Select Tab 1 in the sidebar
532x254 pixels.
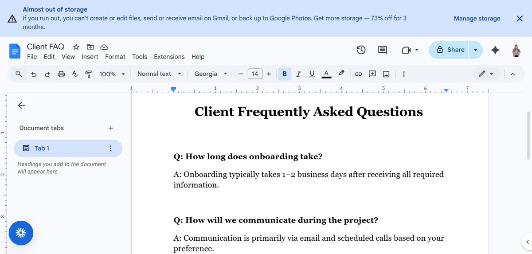tap(68, 148)
